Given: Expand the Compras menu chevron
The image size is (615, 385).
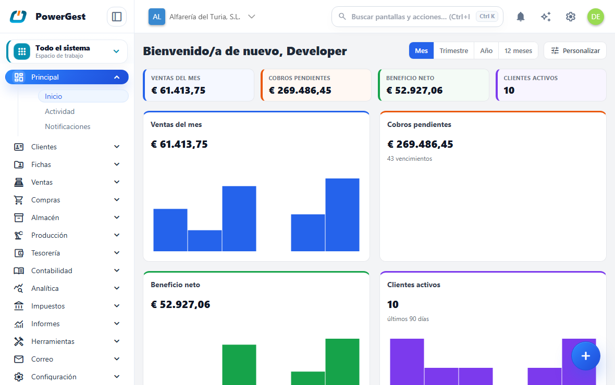Looking at the screenshot, I should pyautogui.click(x=117, y=200).
